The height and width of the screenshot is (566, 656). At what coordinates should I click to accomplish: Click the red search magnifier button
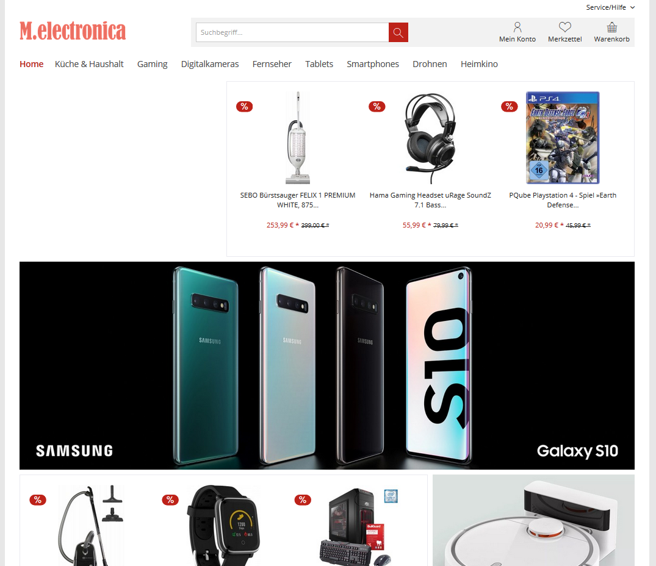(x=398, y=32)
